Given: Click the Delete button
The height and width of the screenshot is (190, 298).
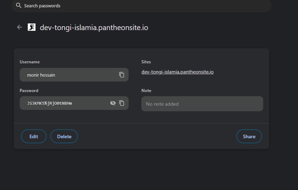Looking at the screenshot, I should (64, 136).
